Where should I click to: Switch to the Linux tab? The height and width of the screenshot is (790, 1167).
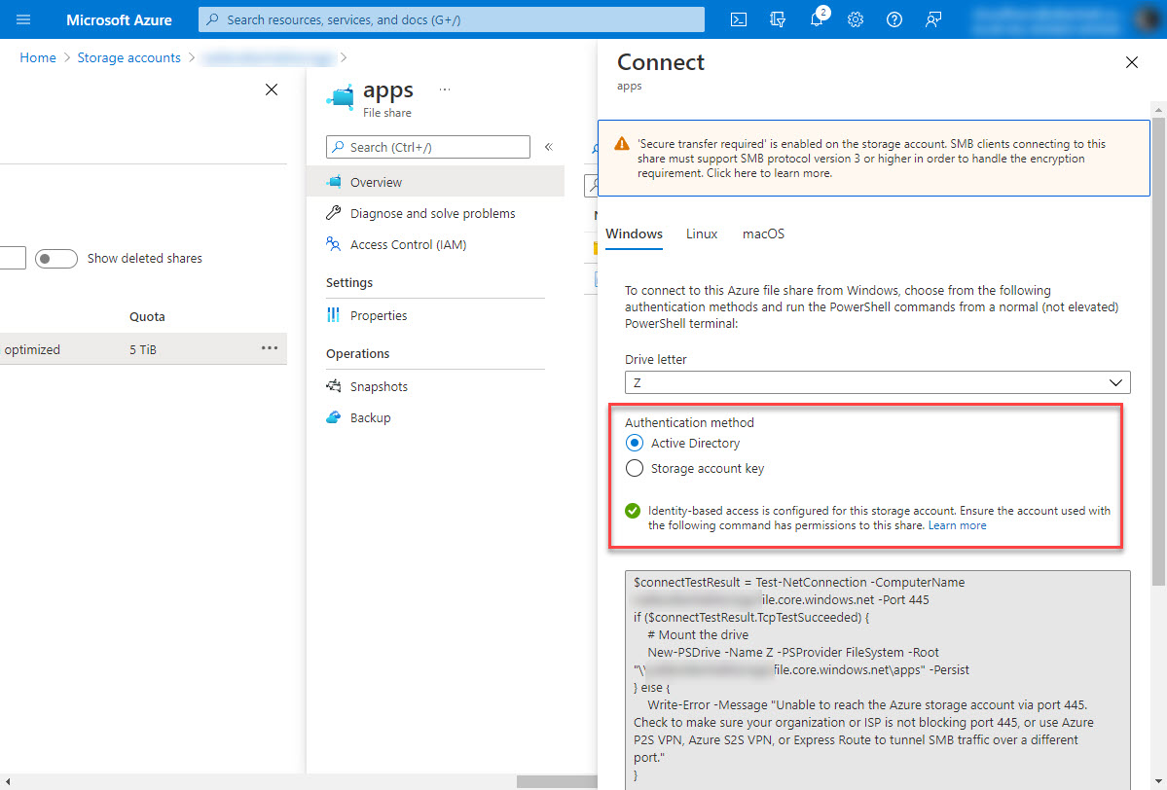pos(702,234)
